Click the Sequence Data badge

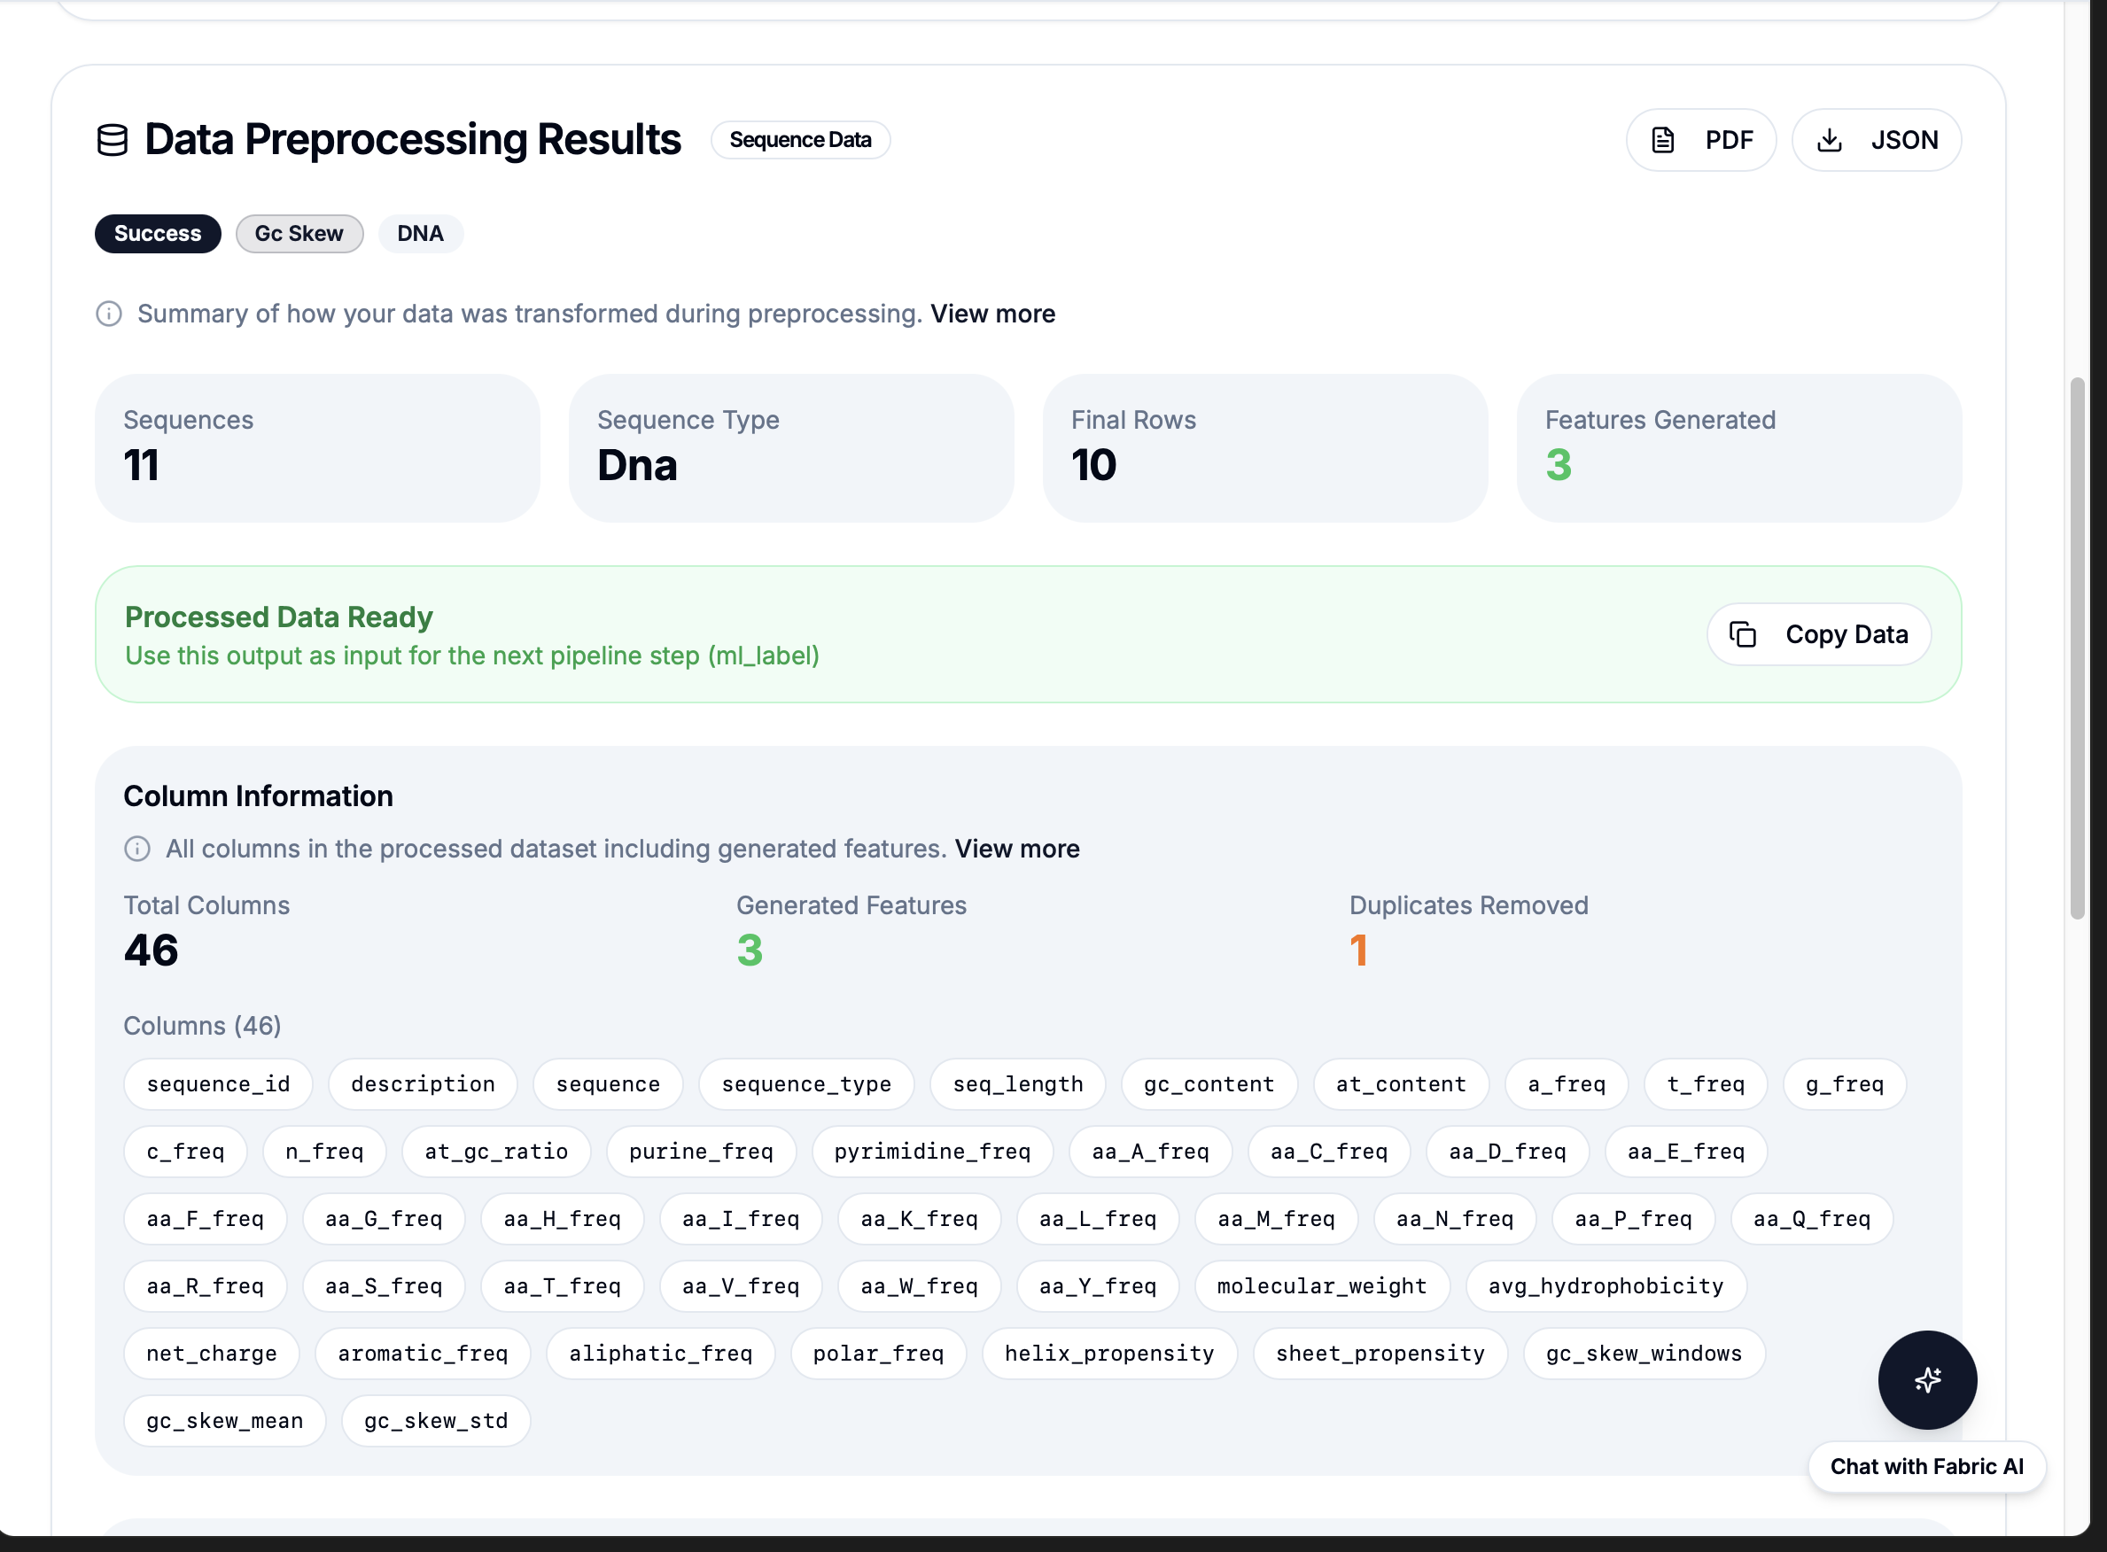800,140
